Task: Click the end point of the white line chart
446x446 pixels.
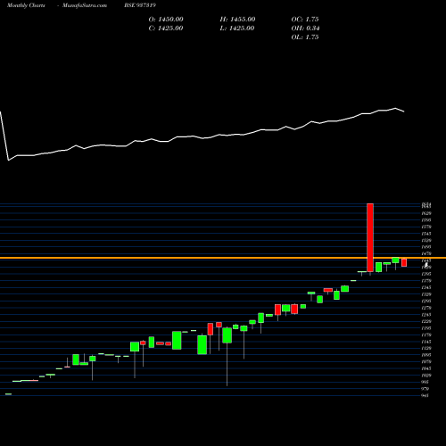Action: [x=404, y=111]
